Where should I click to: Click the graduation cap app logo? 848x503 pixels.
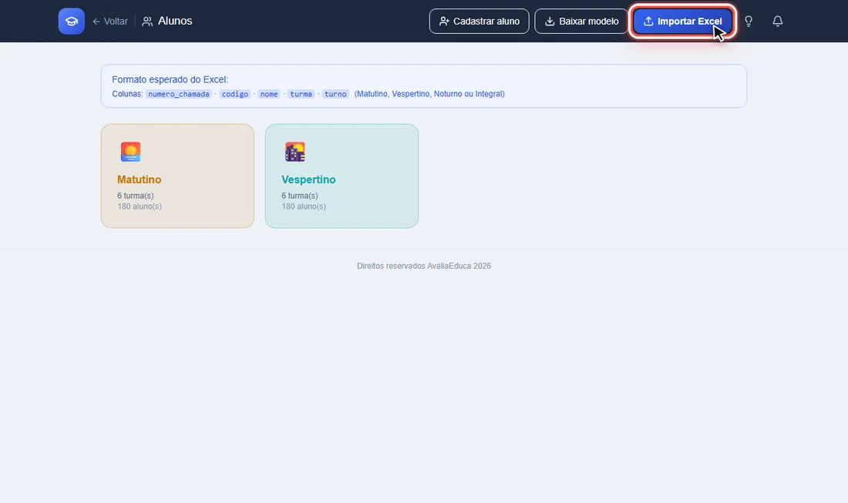[72, 21]
